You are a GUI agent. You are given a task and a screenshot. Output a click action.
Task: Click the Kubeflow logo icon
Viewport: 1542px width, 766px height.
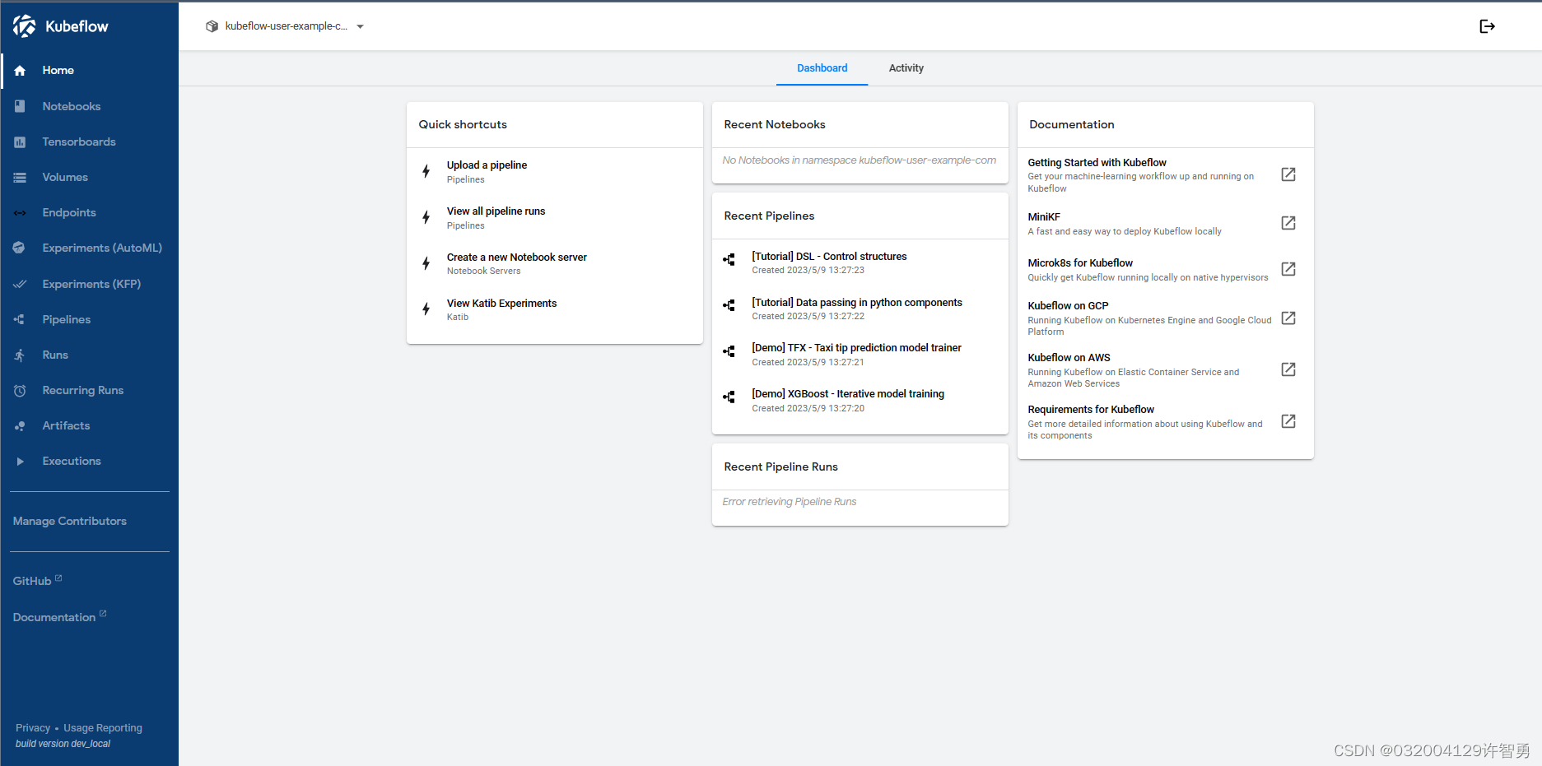25,26
